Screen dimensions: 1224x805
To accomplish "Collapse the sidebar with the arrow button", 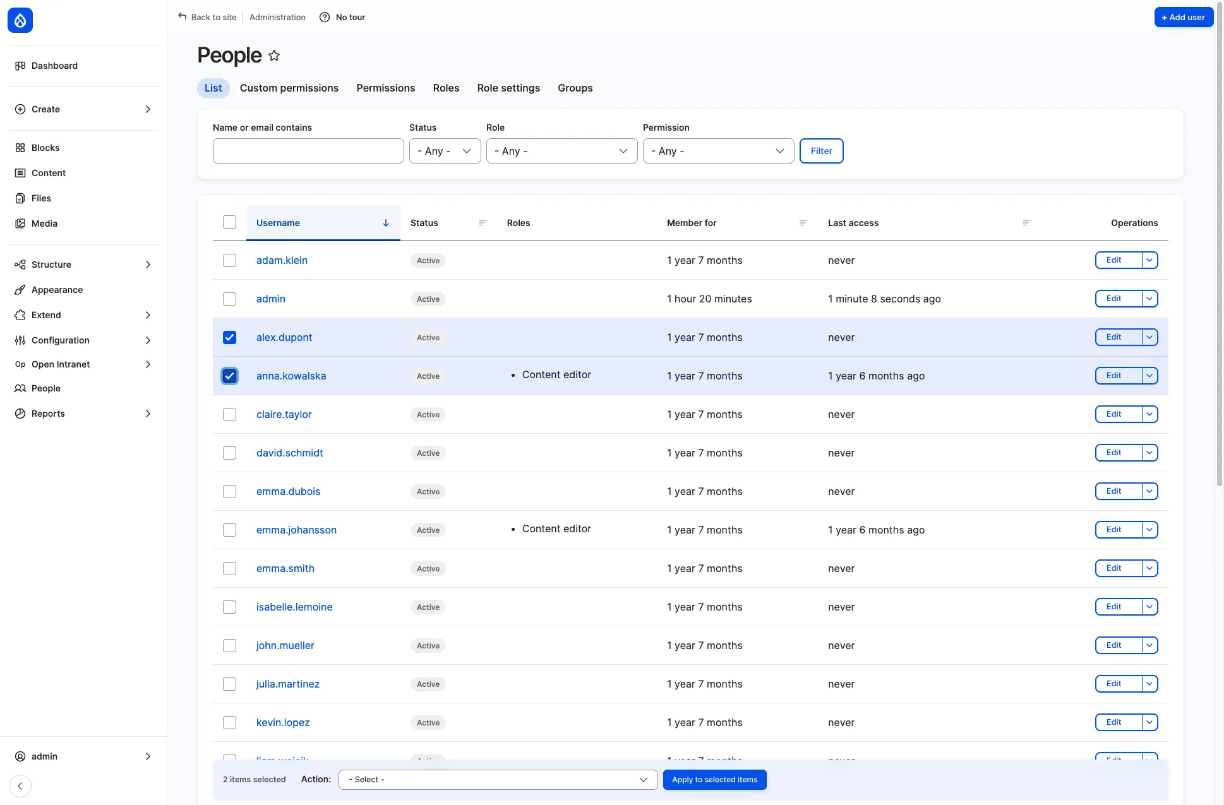I will pos(20,786).
